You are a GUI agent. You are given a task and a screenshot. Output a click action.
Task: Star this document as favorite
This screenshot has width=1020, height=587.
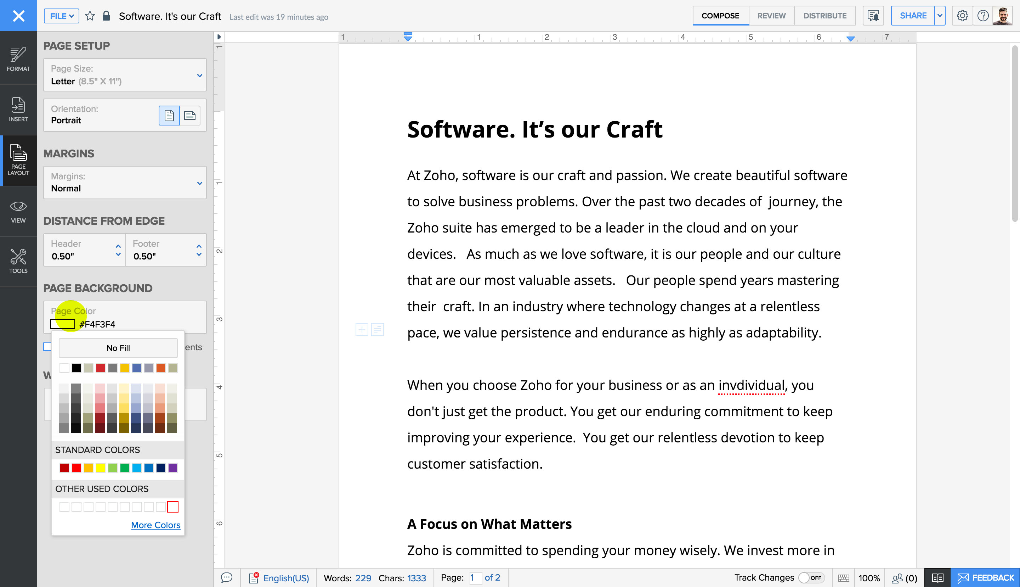pos(90,16)
